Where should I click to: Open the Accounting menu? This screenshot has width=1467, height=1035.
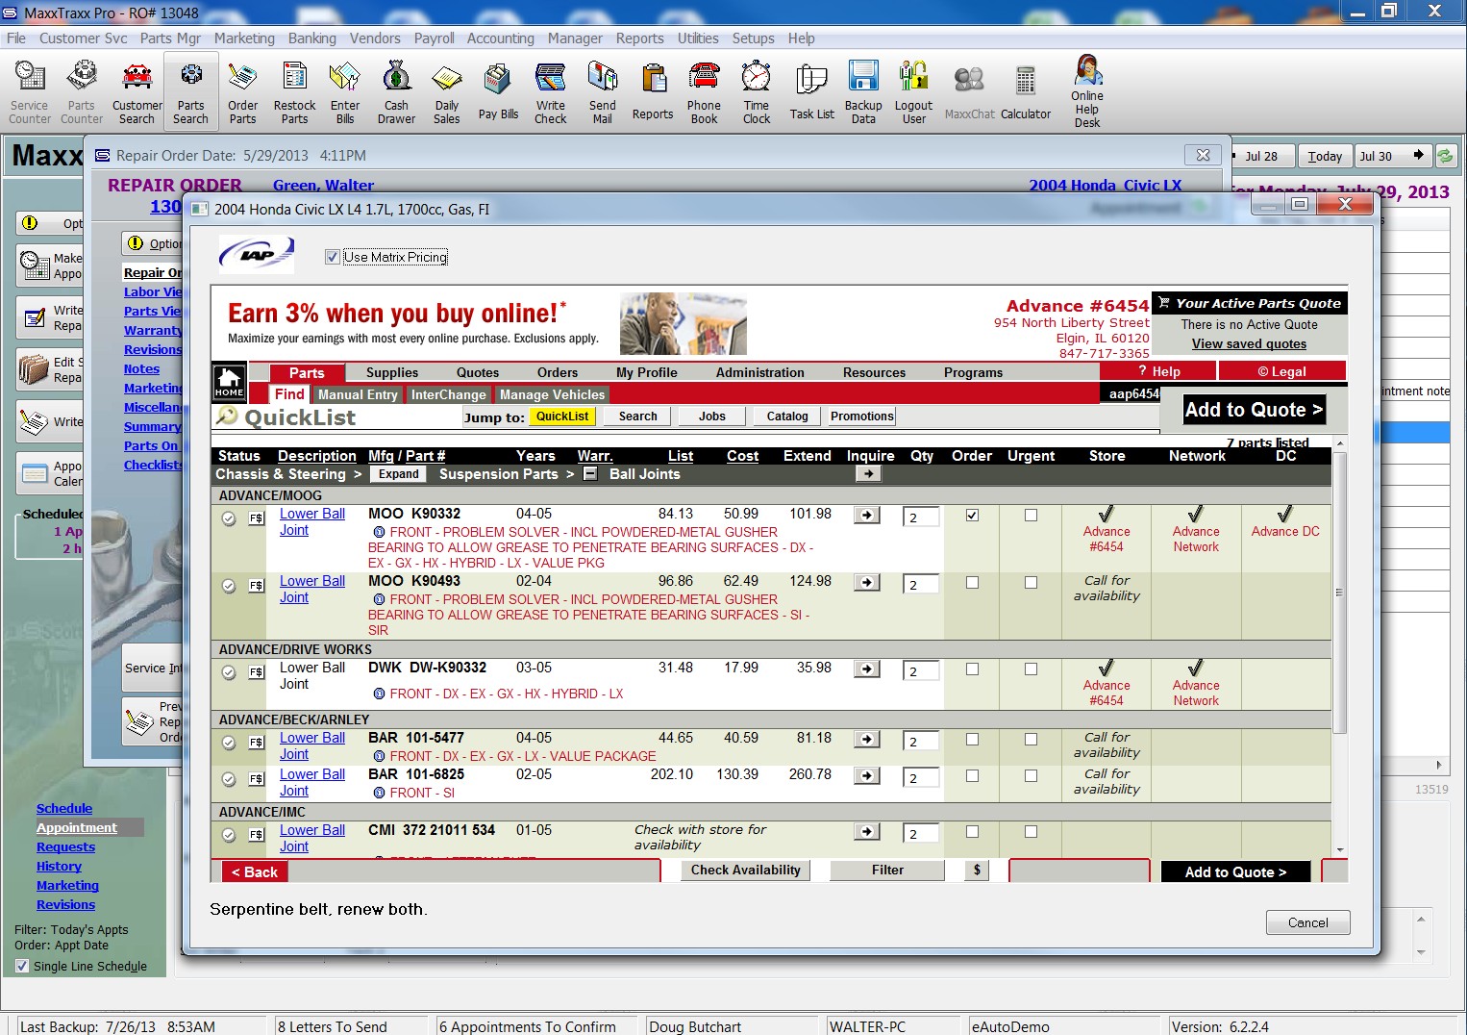[x=500, y=38]
